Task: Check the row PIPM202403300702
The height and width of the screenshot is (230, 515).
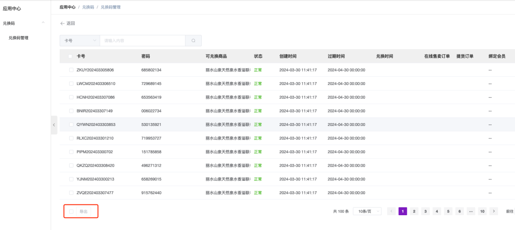Action: (x=71, y=152)
